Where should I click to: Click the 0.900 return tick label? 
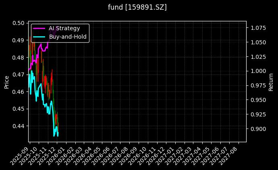[258, 129]
